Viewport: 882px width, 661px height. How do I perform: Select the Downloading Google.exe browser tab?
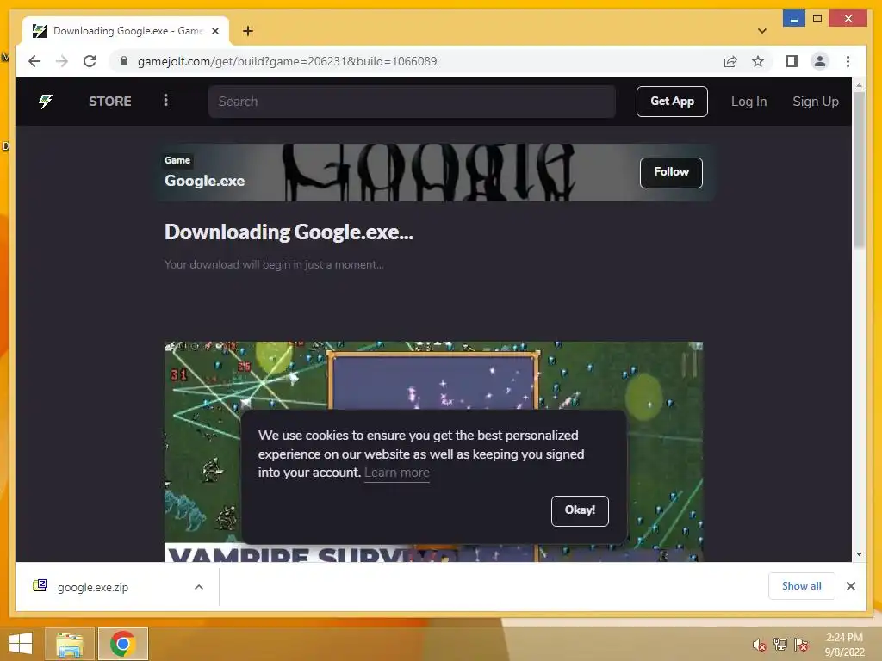click(x=125, y=31)
